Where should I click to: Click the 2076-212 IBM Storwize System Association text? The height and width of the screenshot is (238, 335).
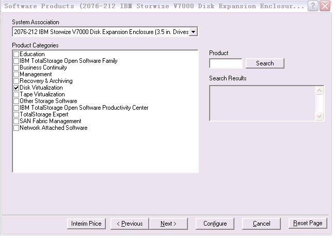[x=101, y=32]
